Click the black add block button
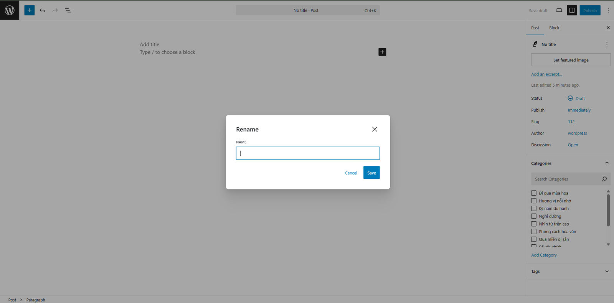This screenshot has width=614, height=303. (382, 52)
